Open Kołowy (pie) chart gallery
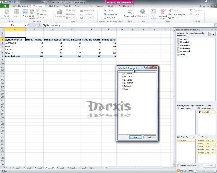 coord(71,14)
